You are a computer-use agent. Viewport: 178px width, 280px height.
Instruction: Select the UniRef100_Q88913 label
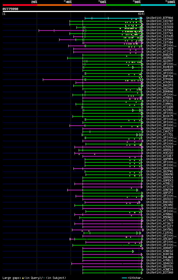159,150
